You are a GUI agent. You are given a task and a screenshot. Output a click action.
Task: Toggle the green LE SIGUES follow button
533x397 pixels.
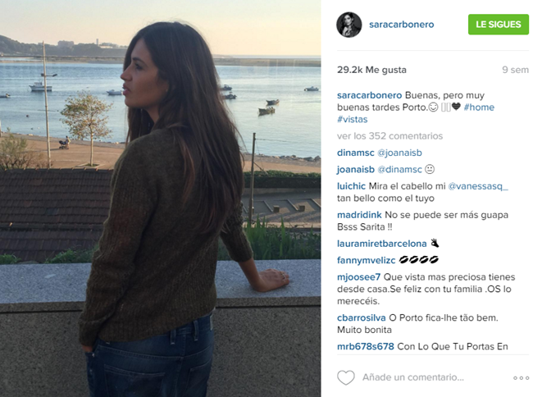(x=499, y=25)
